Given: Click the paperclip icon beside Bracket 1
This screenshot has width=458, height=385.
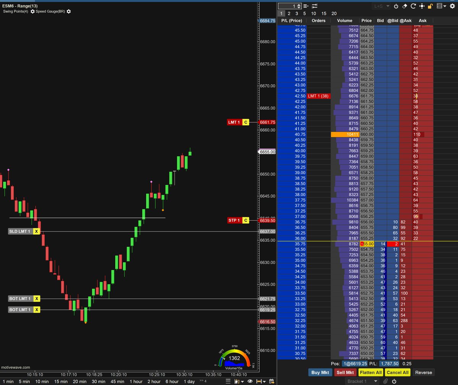Looking at the screenshot, I should [385, 381].
